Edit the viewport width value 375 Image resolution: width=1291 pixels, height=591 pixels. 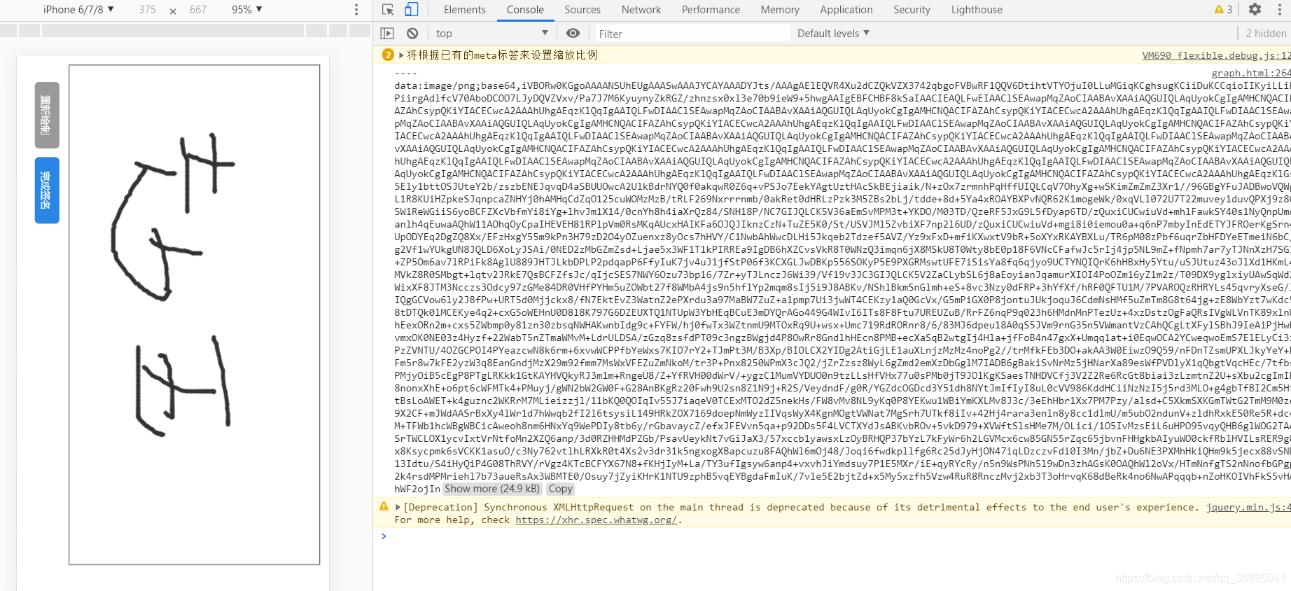coord(147,10)
